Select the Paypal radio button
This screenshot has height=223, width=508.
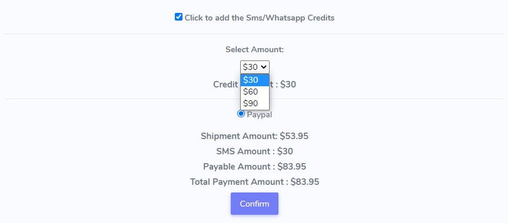pos(241,114)
